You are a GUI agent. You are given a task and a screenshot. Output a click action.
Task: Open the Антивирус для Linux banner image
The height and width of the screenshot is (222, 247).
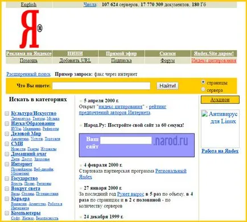tap(220, 129)
